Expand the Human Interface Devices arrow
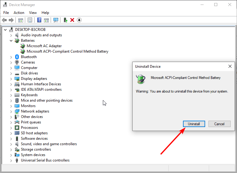The height and width of the screenshot is (173, 237). coord(11,84)
